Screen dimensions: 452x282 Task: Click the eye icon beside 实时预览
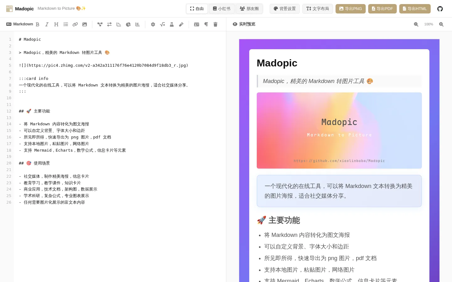coord(235,24)
